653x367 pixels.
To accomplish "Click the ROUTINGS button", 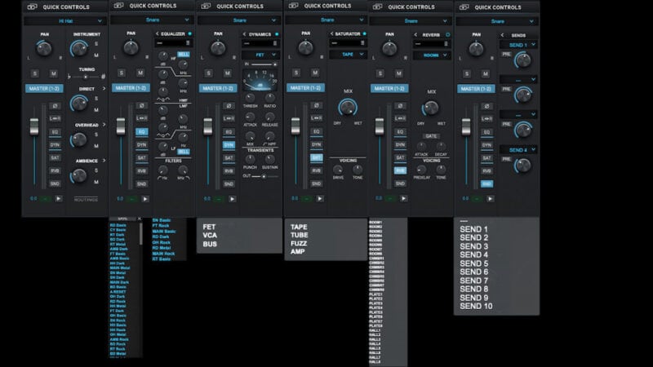I will tap(87, 200).
